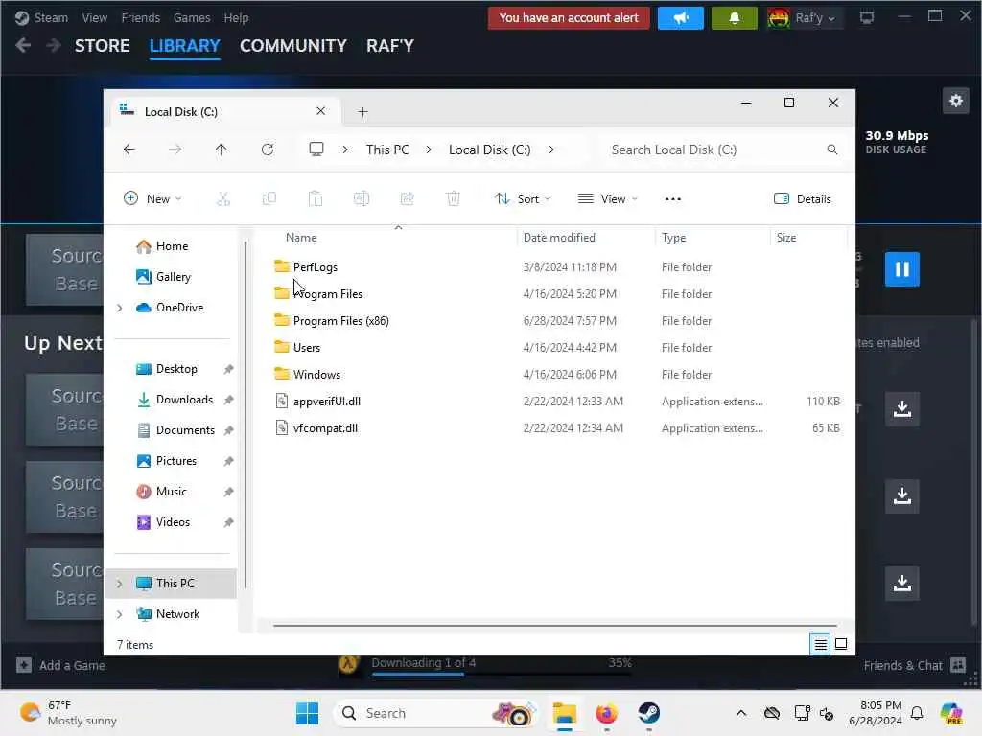Click the Delete trash icon in Explorer toolbar
The image size is (982, 736).
tap(453, 199)
